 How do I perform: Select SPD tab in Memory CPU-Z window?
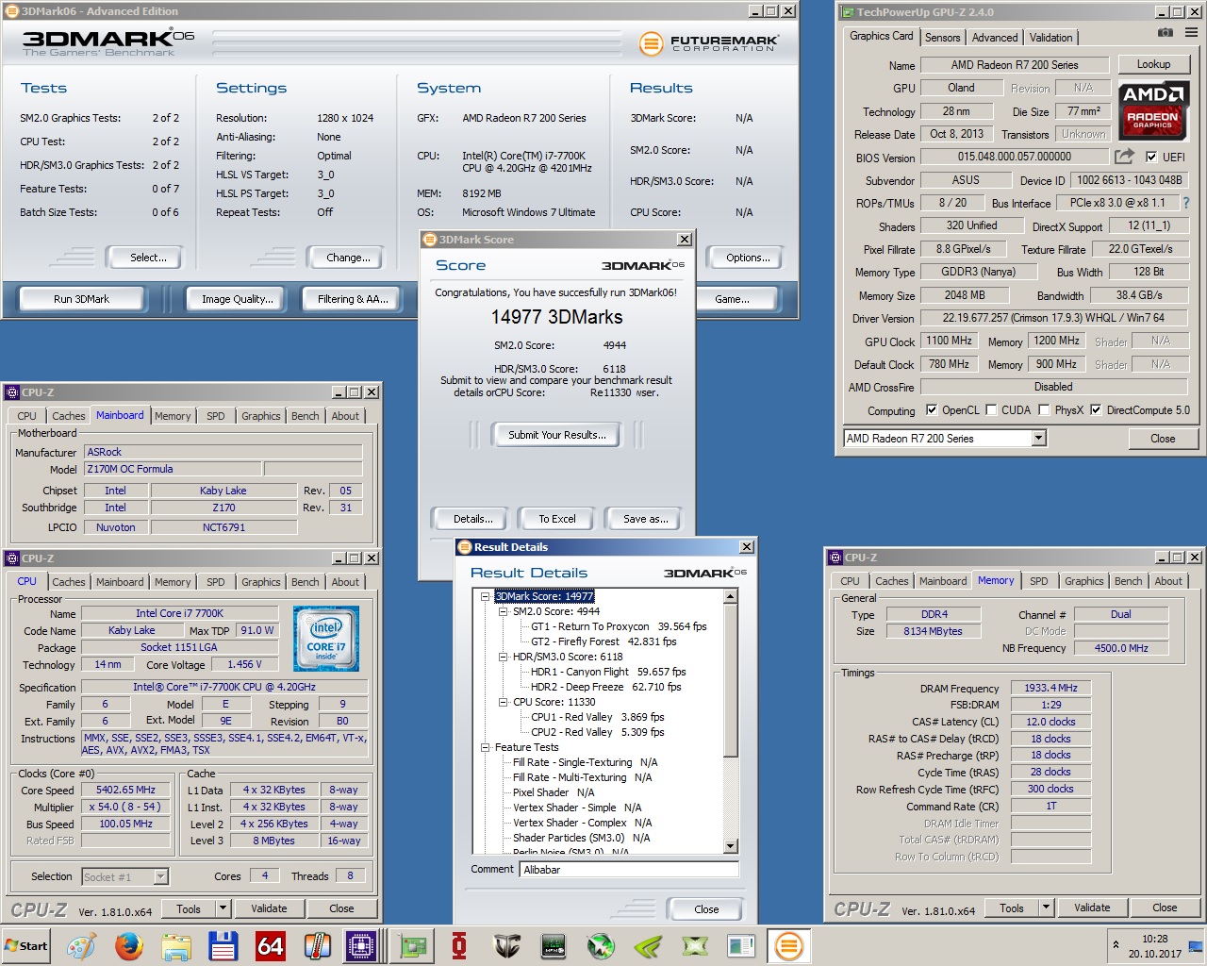pos(1038,581)
